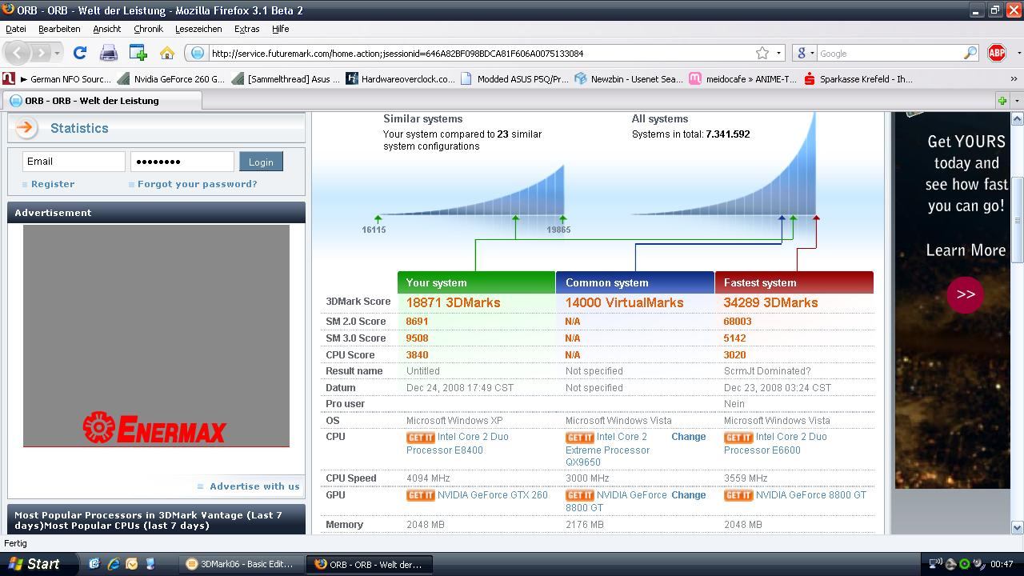Image resolution: width=1024 pixels, height=576 pixels.
Task: Open the Adblock Plus menu icon
Action: coord(996,53)
